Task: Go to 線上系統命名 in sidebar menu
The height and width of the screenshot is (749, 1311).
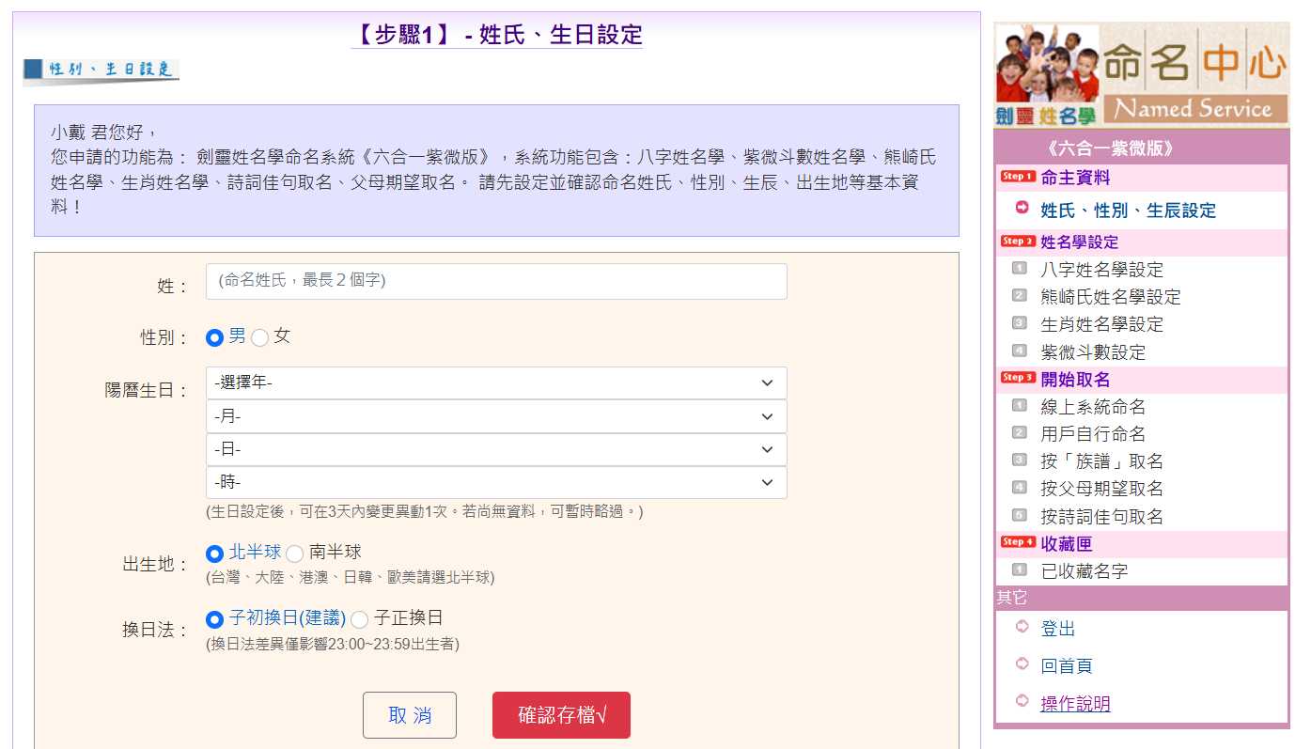Action: click(x=1093, y=407)
